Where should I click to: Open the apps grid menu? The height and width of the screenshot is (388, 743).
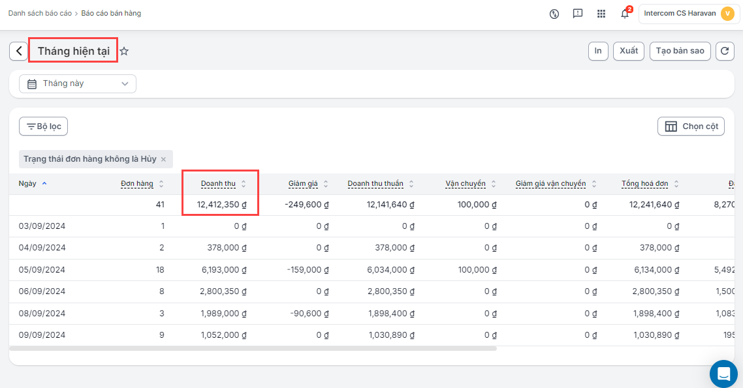tap(601, 14)
